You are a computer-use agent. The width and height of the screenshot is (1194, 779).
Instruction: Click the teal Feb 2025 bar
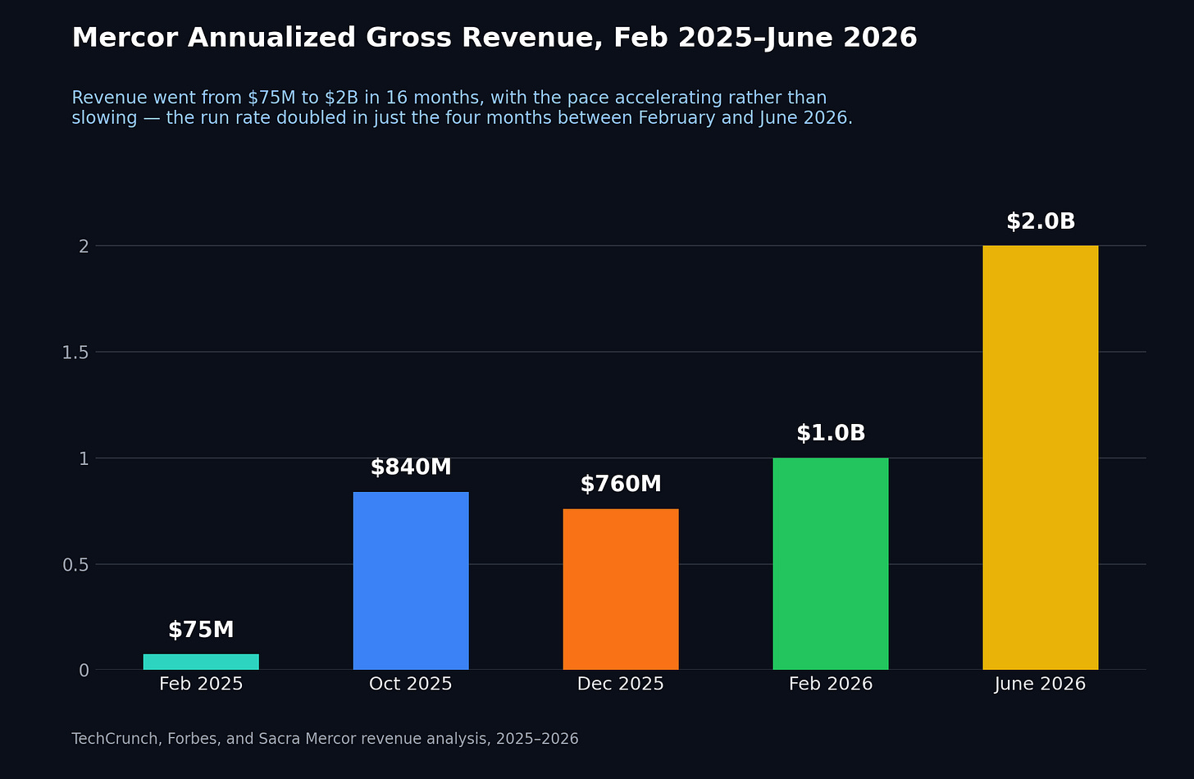201,662
